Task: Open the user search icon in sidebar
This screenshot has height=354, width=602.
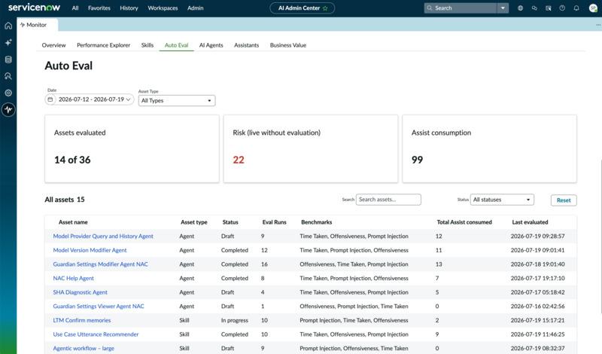Action: pos(8,76)
